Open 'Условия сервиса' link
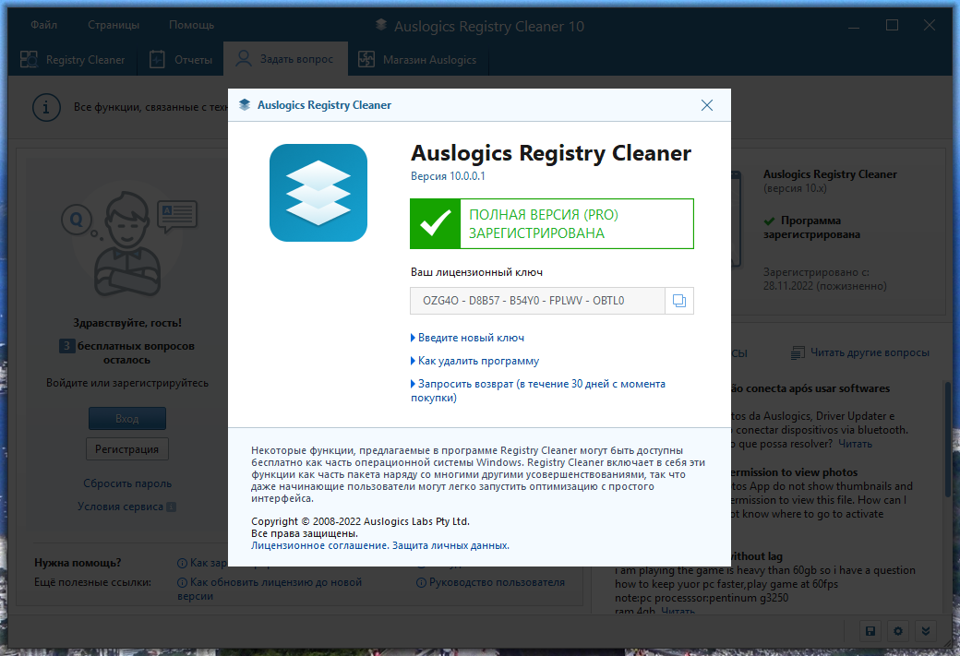This screenshot has width=960, height=656. pos(120,507)
